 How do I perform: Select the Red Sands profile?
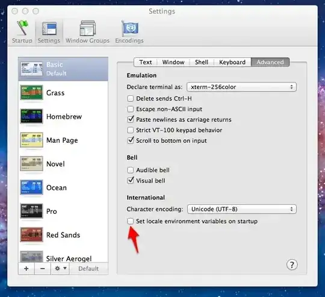pyautogui.click(x=63, y=235)
